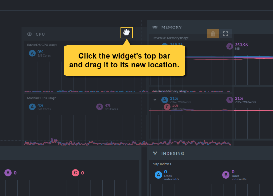Select node B badge under Map Indexes
273x196 pixels.
coord(226,175)
